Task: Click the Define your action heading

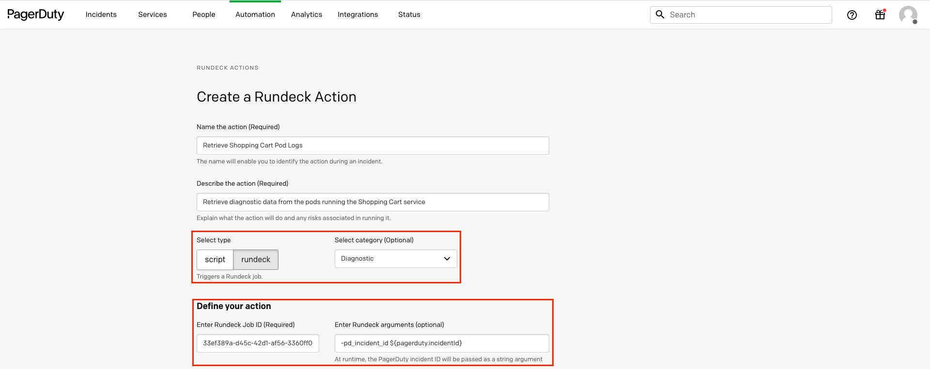Action: coord(234,306)
